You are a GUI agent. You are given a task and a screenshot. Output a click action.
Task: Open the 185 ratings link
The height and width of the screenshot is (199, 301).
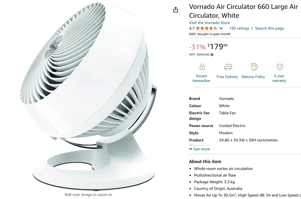[239, 29]
